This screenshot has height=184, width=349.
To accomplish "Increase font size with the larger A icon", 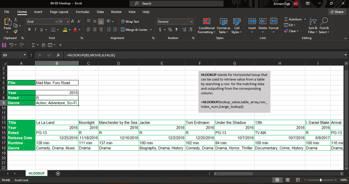I will (73, 21).
